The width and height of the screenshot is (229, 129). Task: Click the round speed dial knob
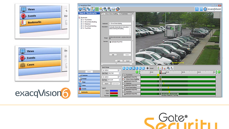[x=148, y=68]
